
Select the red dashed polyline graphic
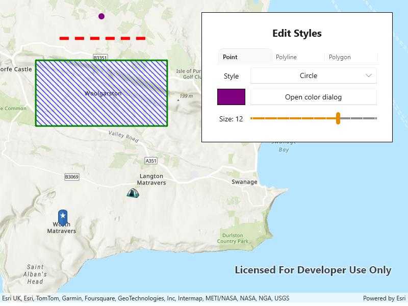tap(103, 38)
